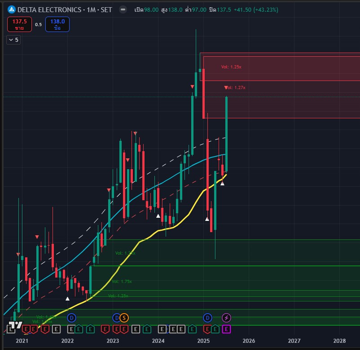360x350 pixels.
Task: Open the orange split S marker
Action: point(124,318)
